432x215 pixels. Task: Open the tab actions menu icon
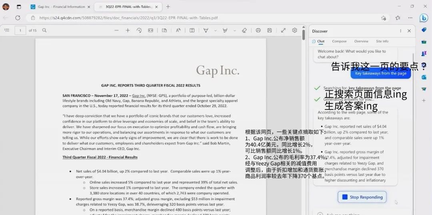[19, 7]
